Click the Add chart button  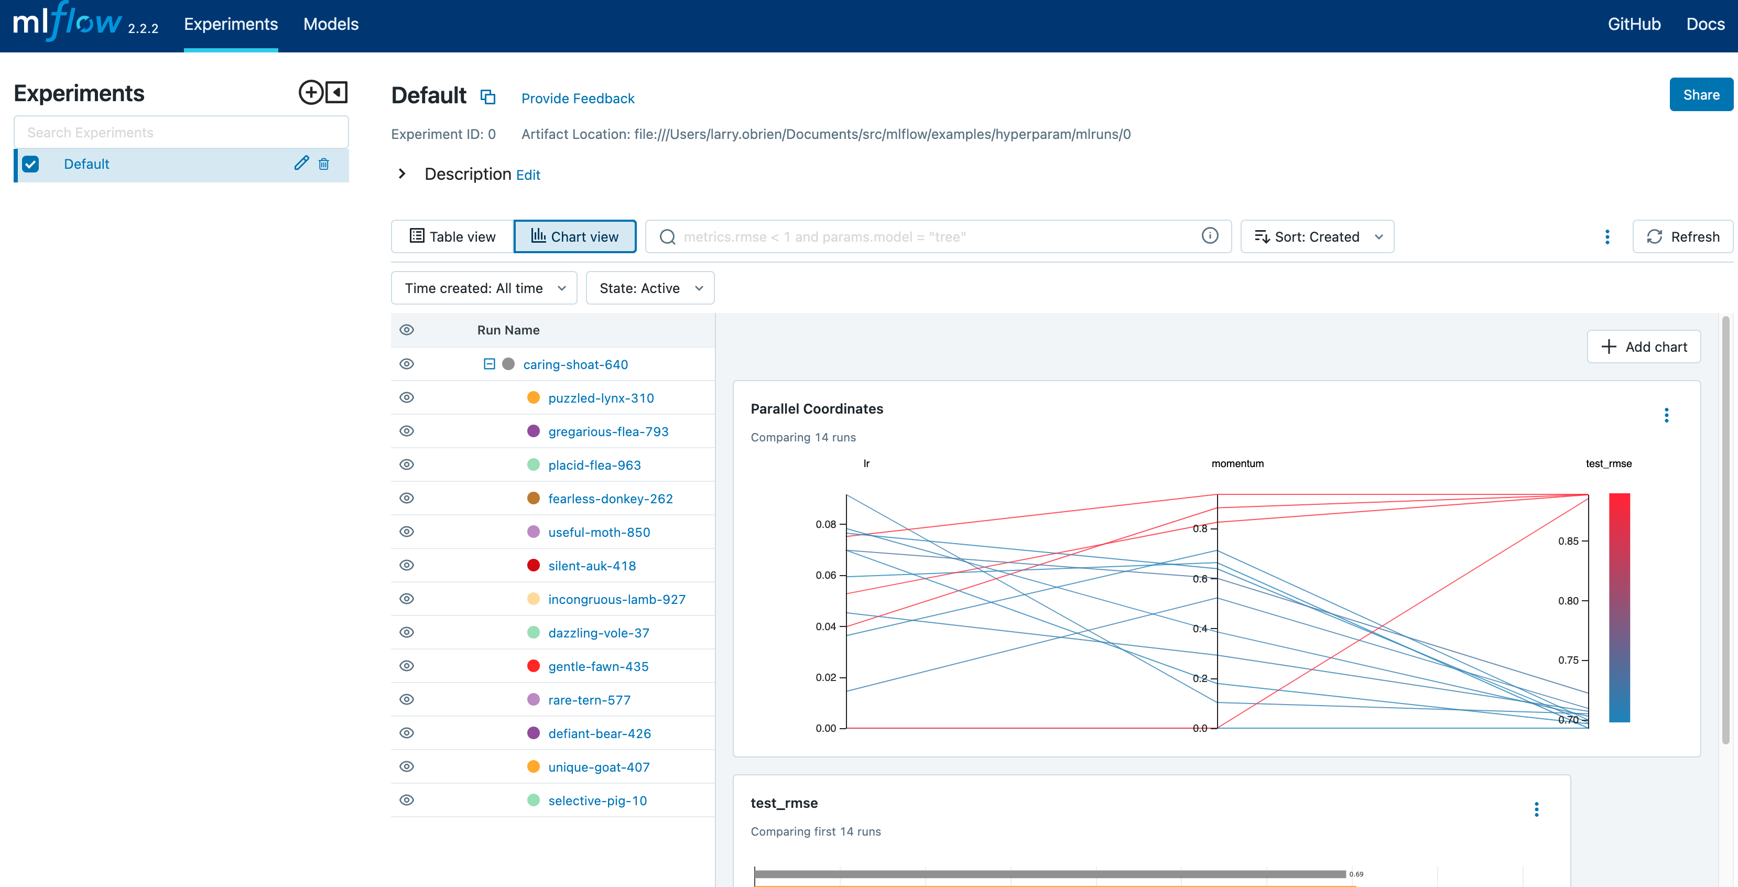pyautogui.click(x=1644, y=347)
